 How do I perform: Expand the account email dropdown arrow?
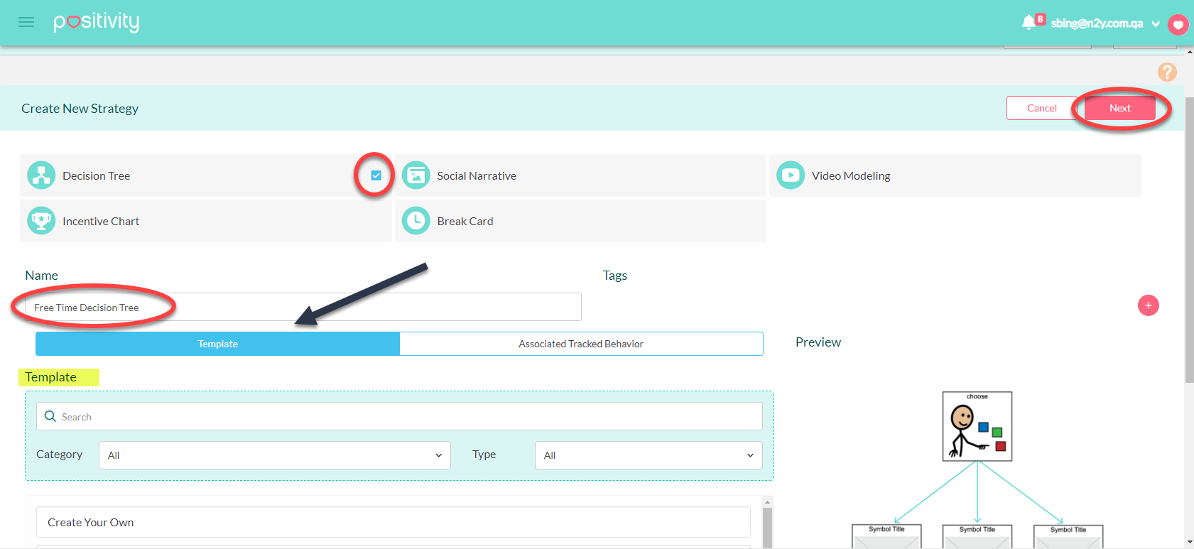coord(1156,23)
